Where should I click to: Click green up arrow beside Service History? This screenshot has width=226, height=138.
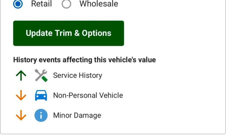(21, 76)
